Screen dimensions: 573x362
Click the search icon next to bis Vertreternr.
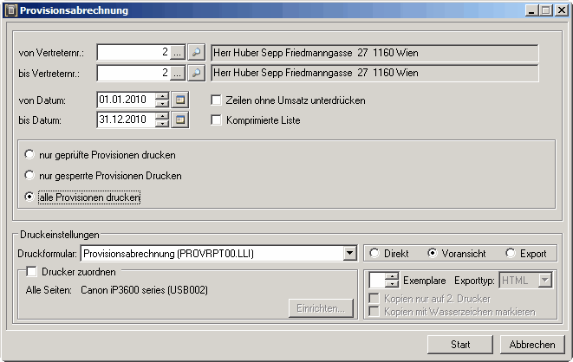click(197, 74)
